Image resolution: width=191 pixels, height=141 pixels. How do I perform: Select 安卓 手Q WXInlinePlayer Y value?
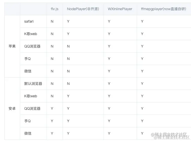(x=109, y=121)
